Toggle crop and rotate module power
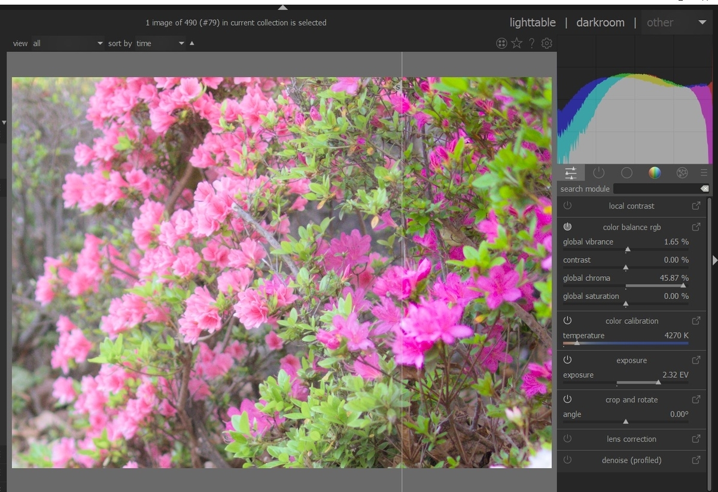 pos(567,400)
